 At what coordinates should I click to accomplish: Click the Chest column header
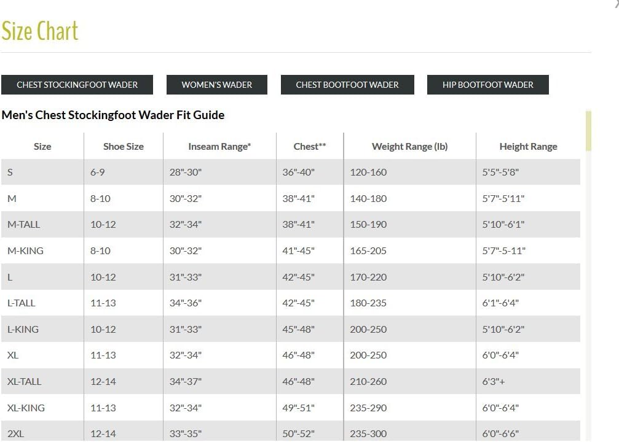[x=310, y=147]
